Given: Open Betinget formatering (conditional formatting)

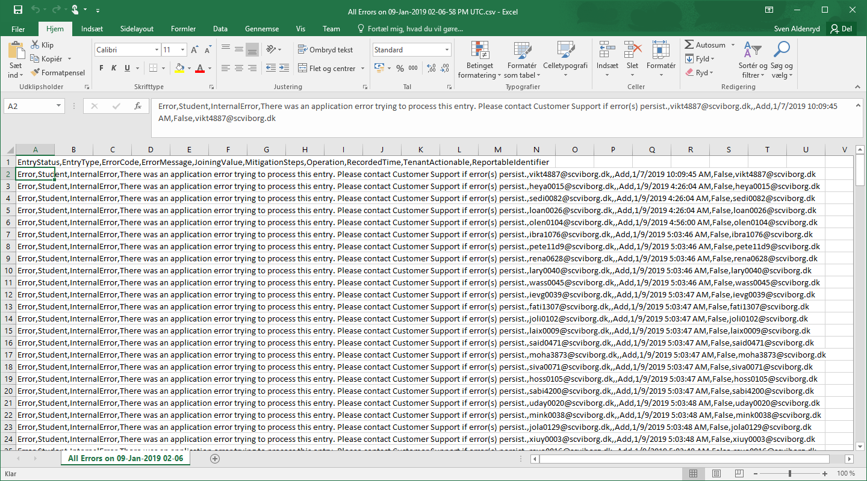Looking at the screenshot, I should click(479, 60).
